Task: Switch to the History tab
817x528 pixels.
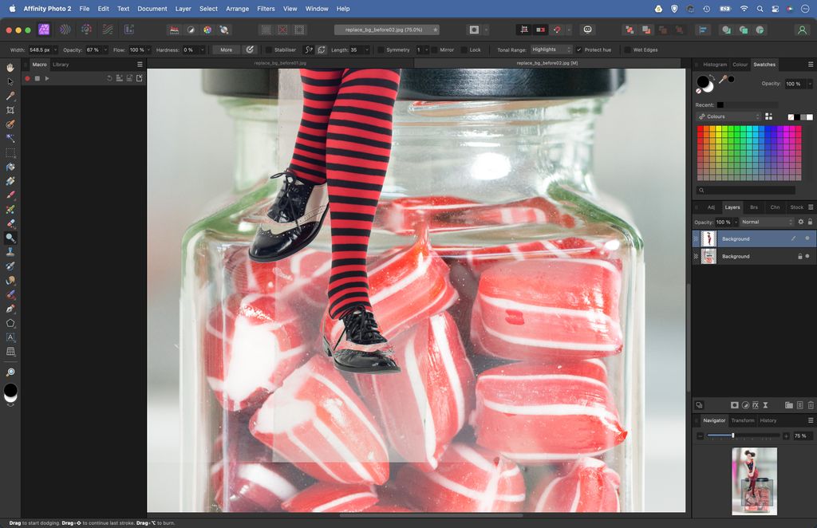Action: (x=768, y=420)
